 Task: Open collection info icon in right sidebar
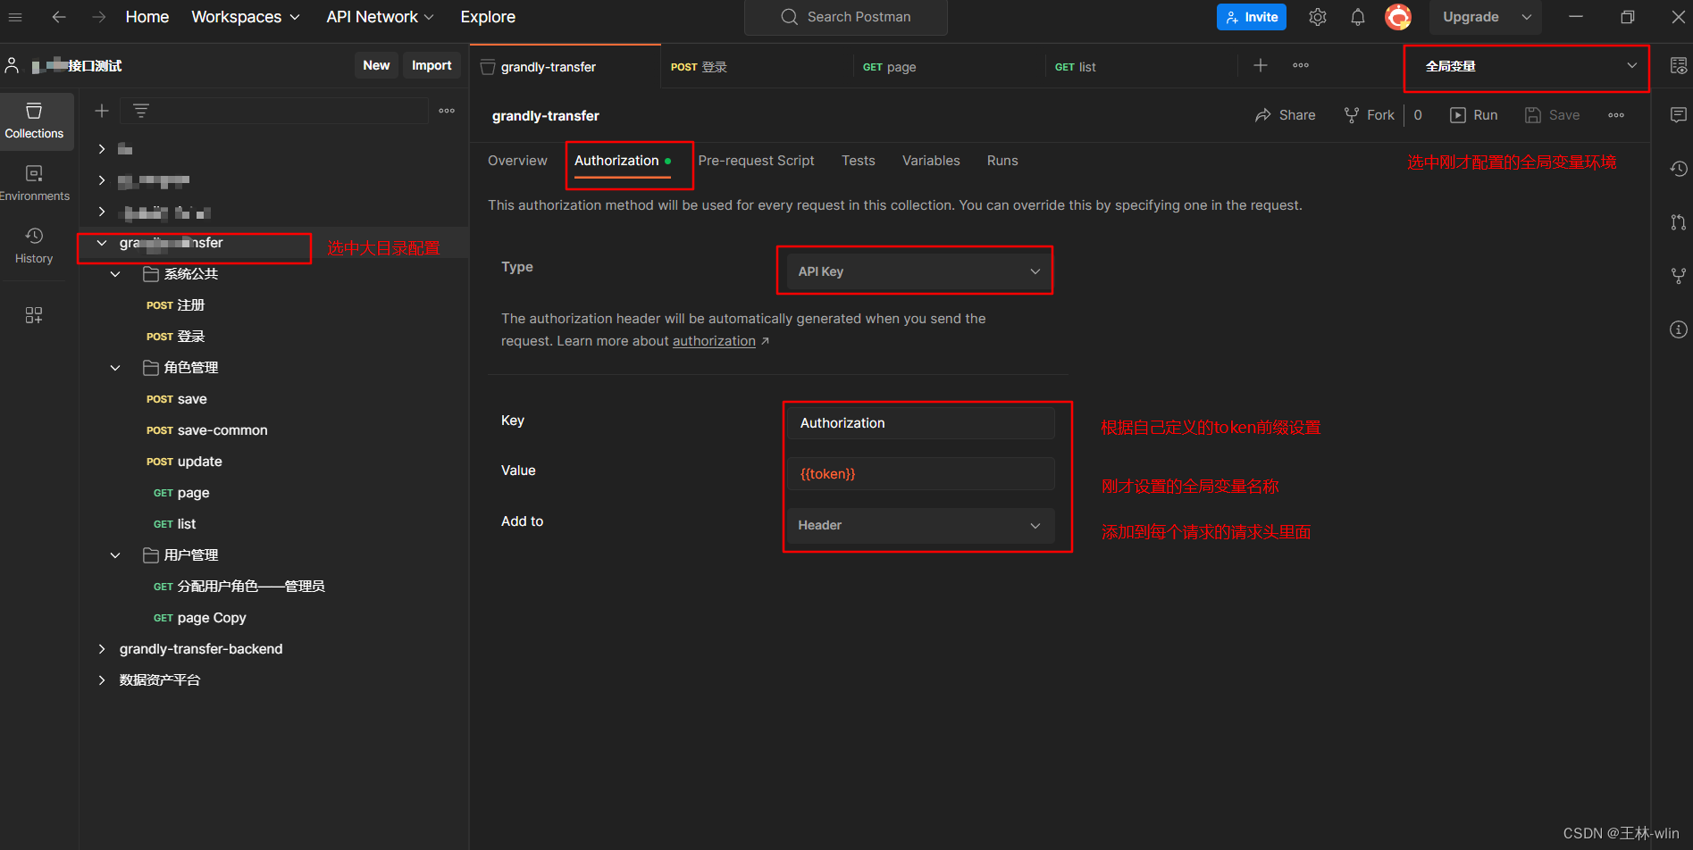click(x=1679, y=329)
